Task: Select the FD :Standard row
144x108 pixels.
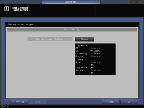Action: coord(88,48)
